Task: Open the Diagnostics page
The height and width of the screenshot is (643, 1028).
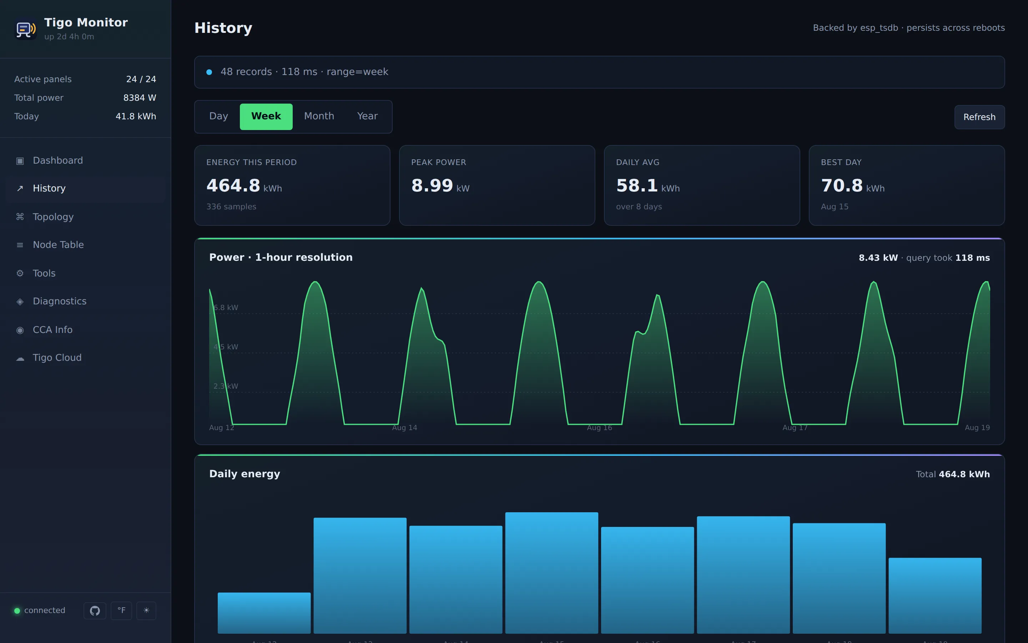Action: pyautogui.click(x=85, y=301)
